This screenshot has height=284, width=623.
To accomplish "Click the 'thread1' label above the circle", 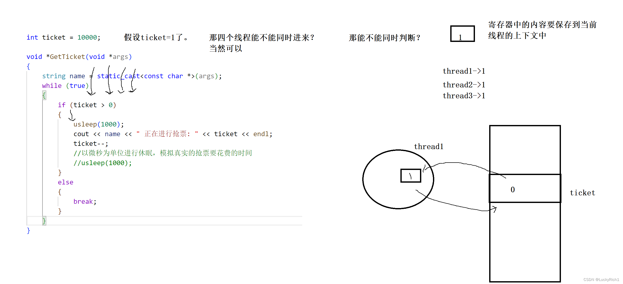I will pyautogui.click(x=429, y=147).
